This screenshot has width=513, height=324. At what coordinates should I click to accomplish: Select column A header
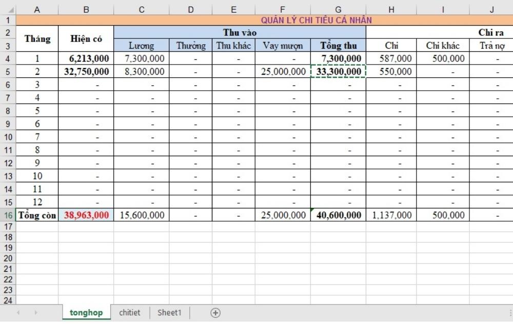tap(37, 10)
